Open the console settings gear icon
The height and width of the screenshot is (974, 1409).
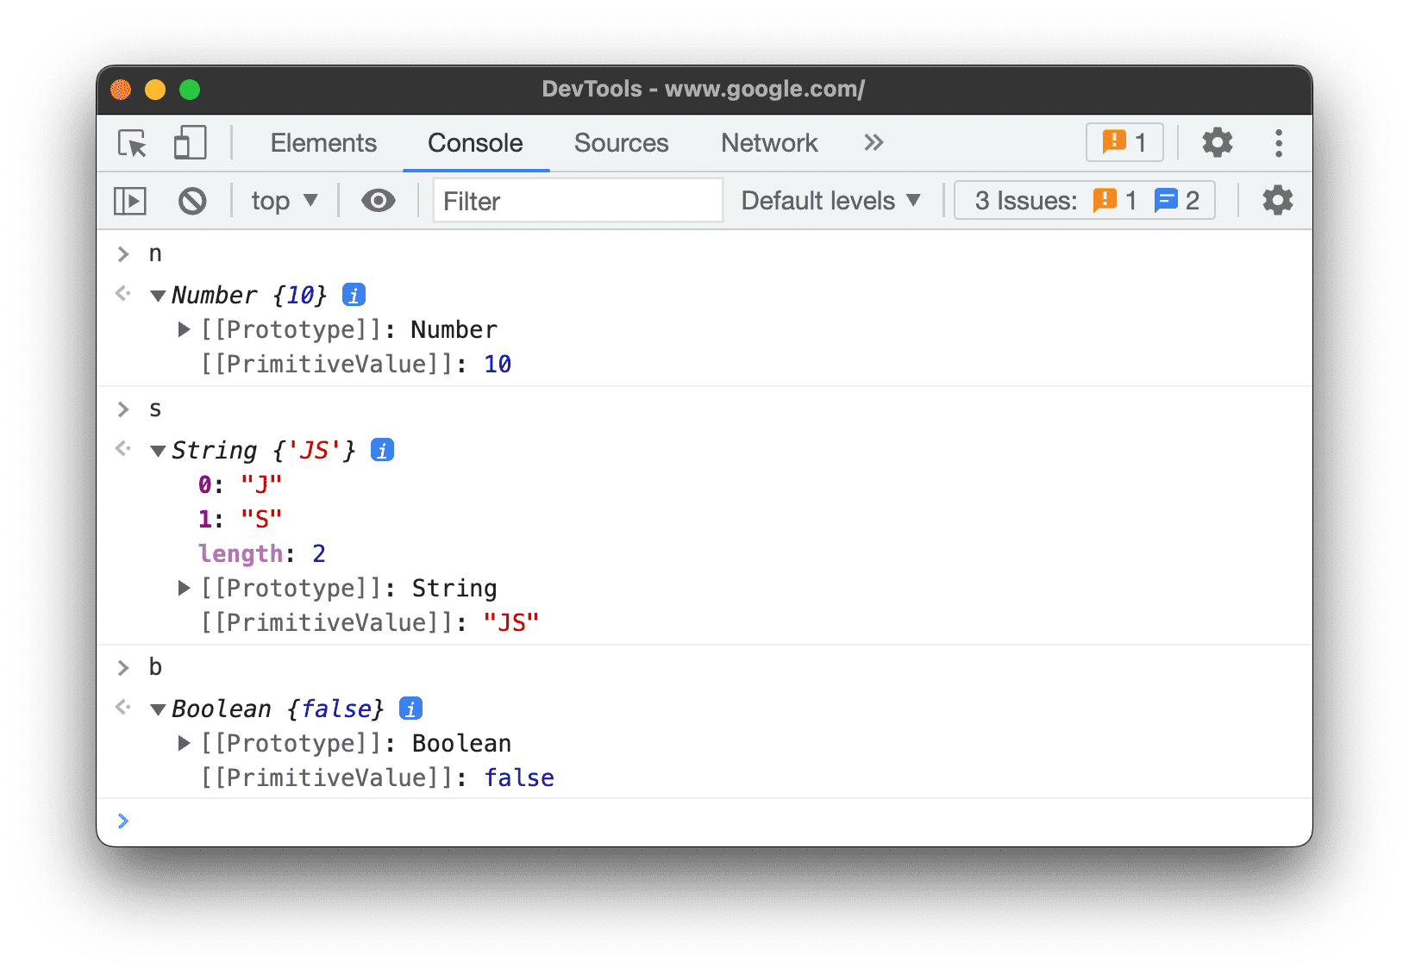(1277, 201)
